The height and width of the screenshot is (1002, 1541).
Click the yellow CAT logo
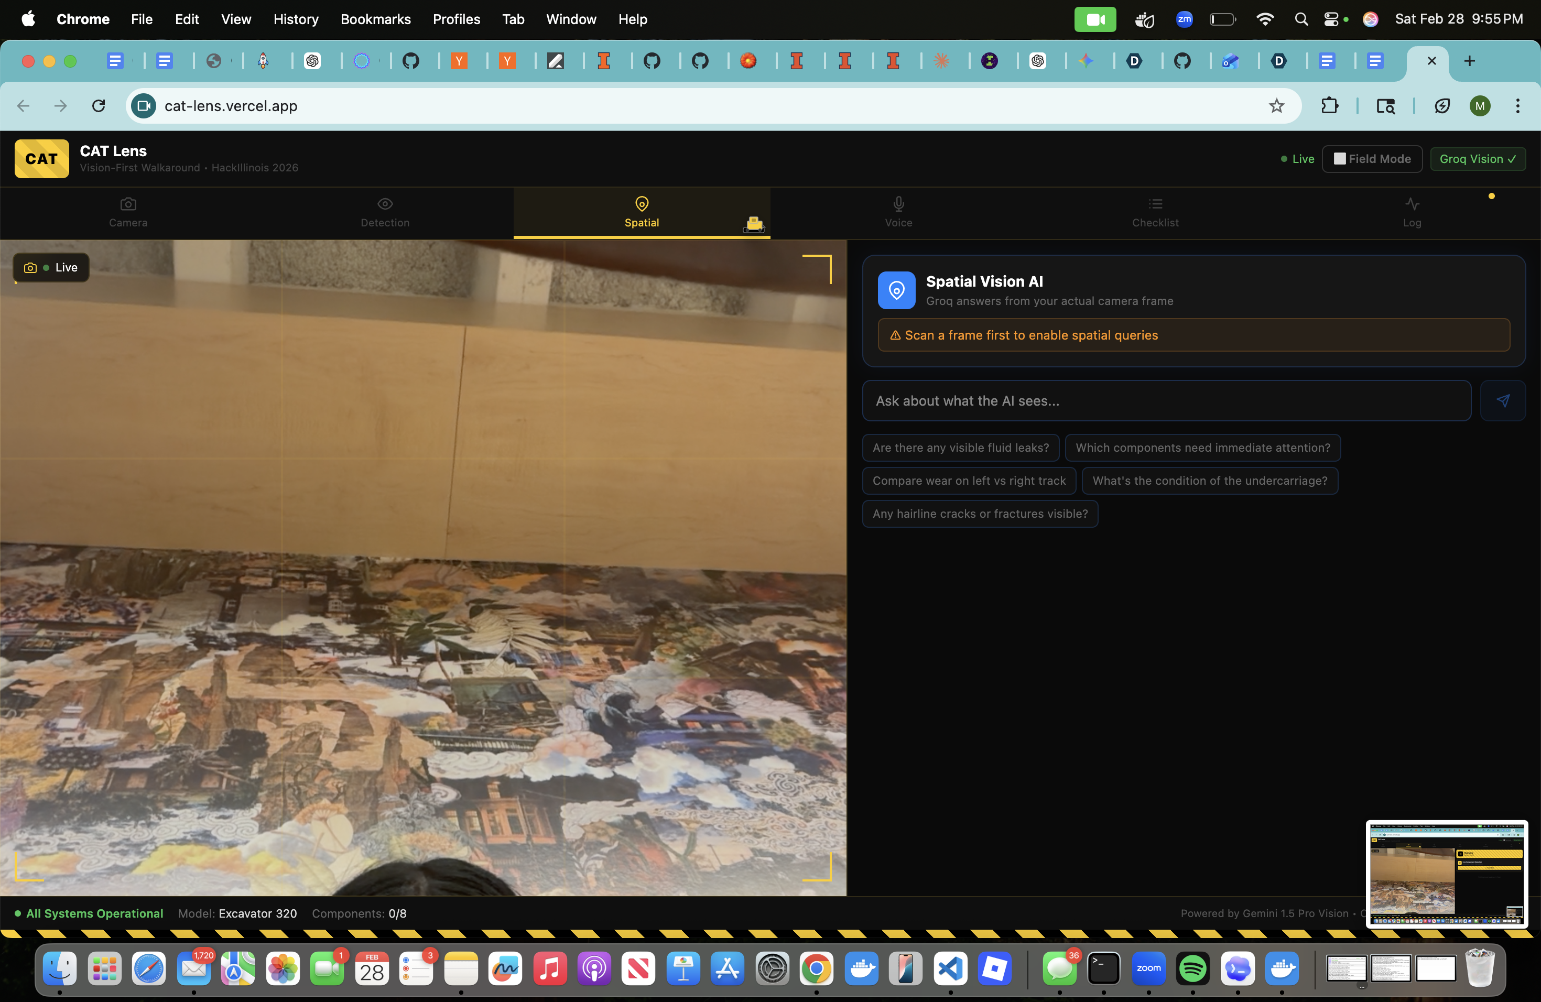coord(41,159)
